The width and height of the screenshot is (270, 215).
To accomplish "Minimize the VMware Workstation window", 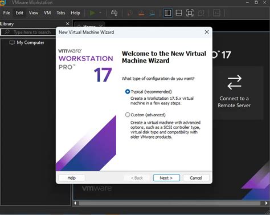I will point(247,2).
